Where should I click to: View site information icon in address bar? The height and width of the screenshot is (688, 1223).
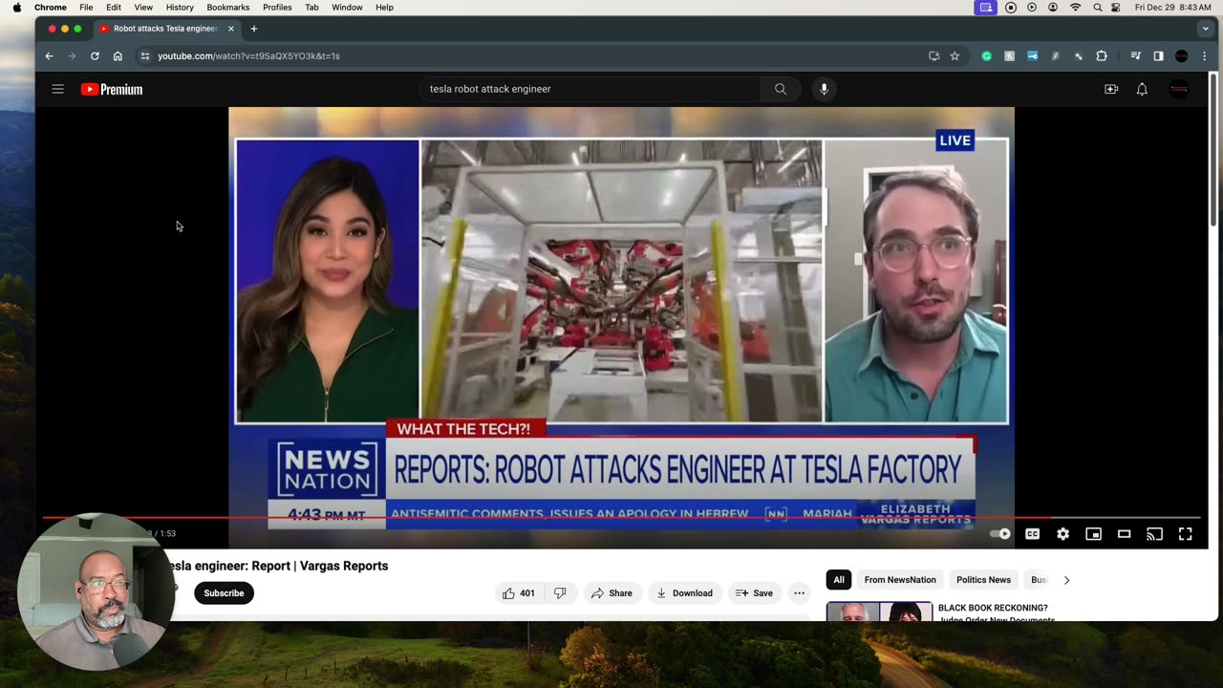[x=145, y=56]
